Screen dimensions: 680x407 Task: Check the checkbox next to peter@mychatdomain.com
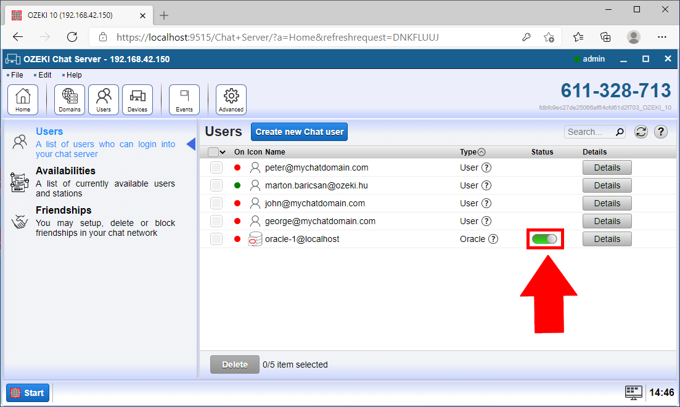click(x=216, y=167)
